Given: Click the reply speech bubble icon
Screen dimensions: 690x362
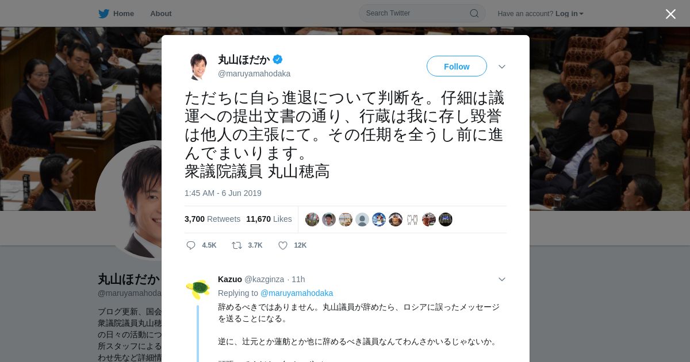Looking at the screenshot, I should [191, 245].
